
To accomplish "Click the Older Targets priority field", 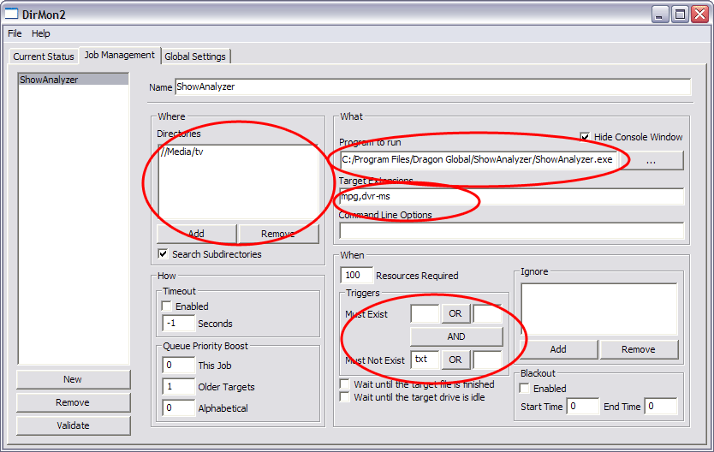I will (178, 386).
